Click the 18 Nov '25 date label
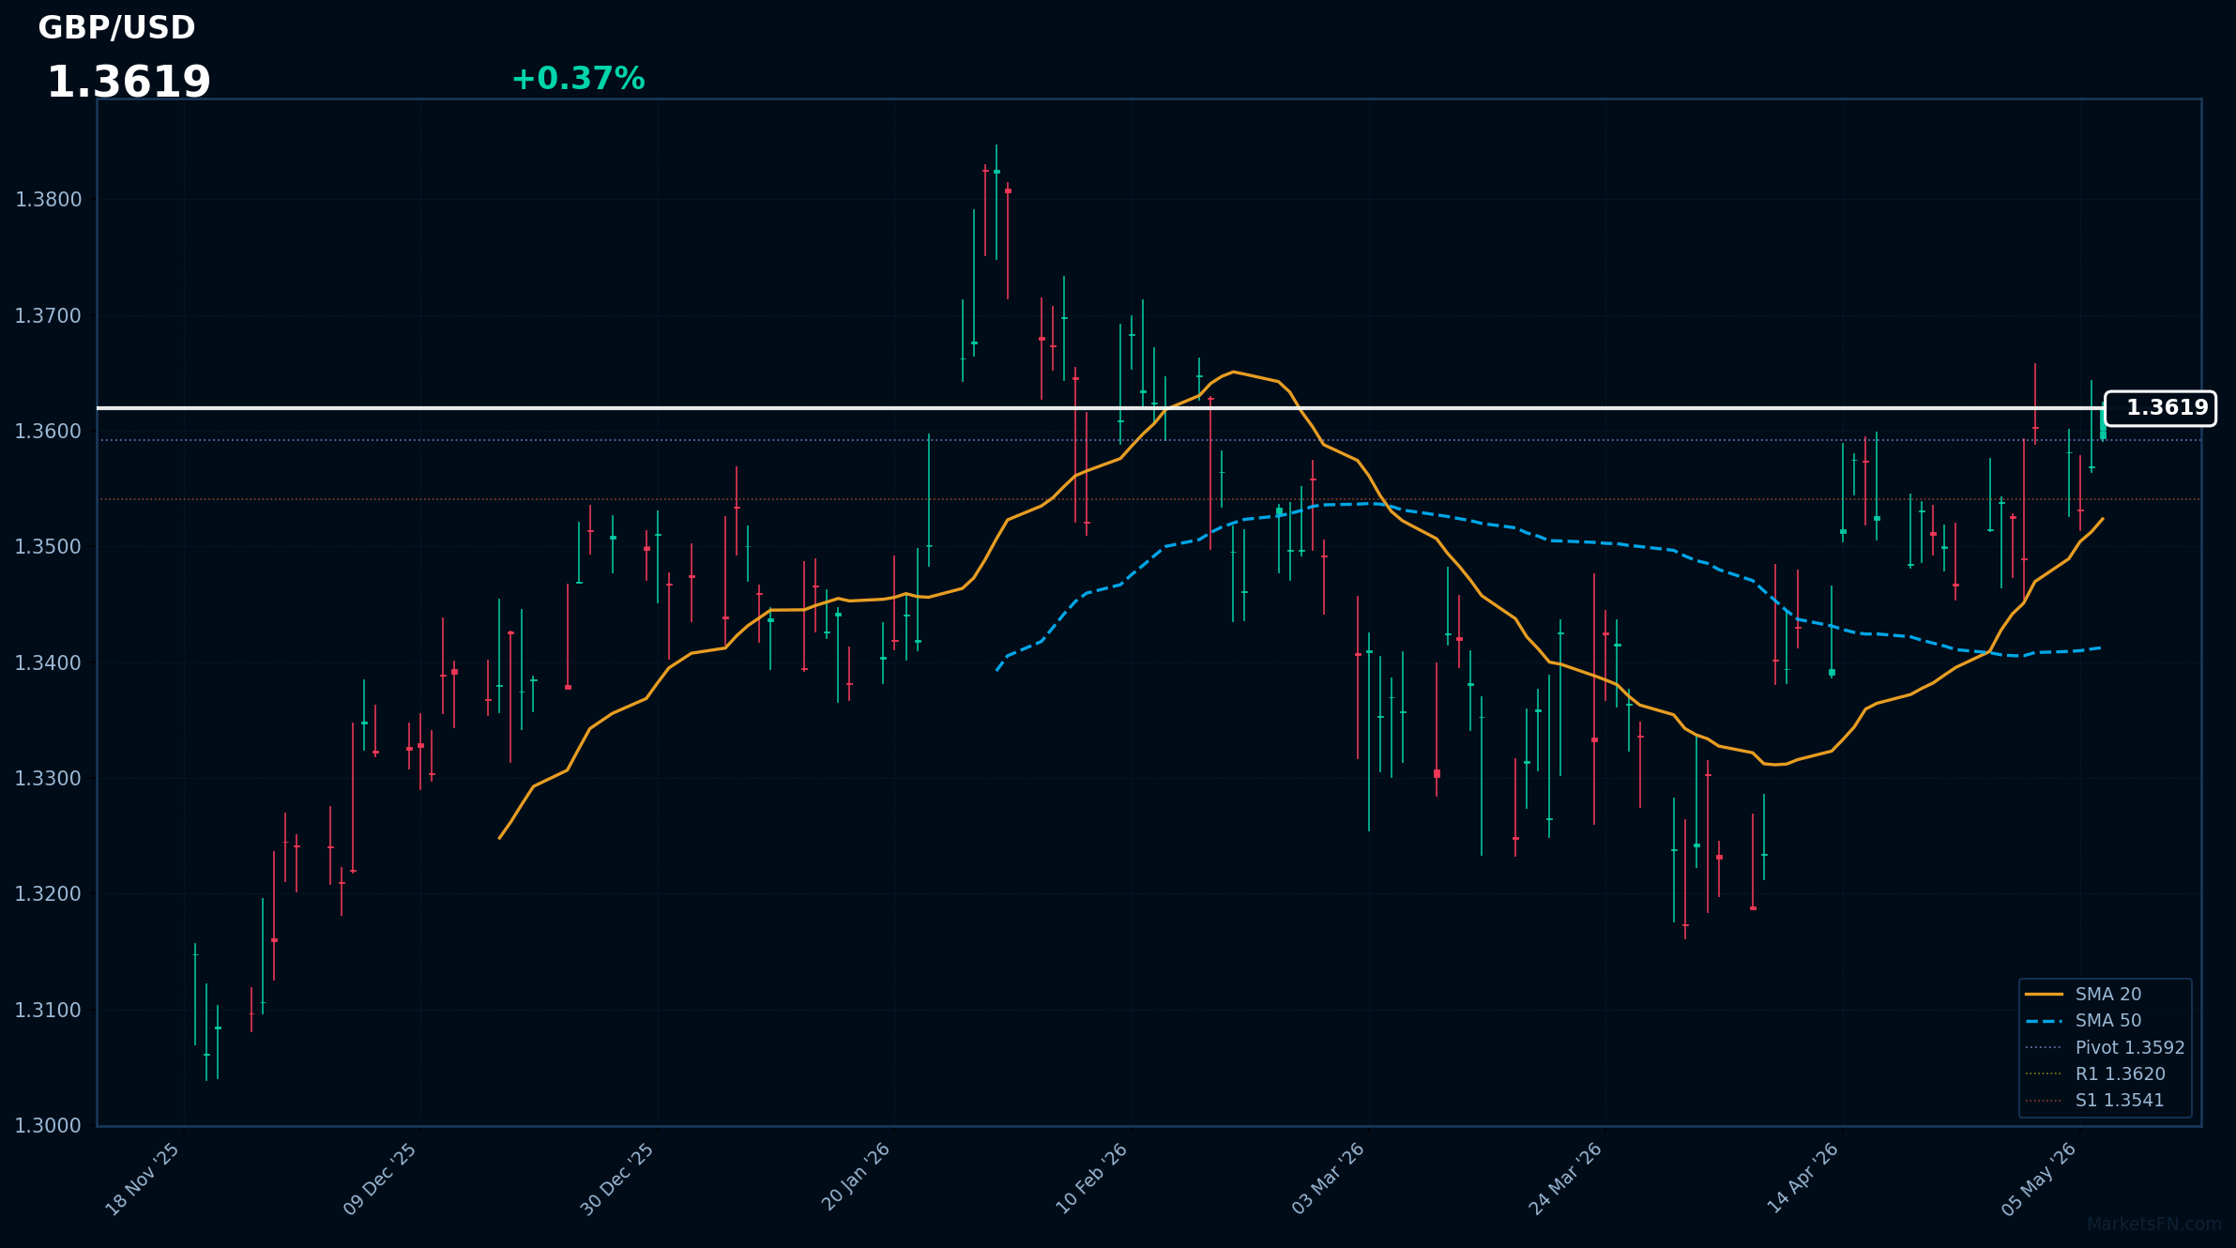Viewport: 2236px width, 1248px height. [143, 1180]
